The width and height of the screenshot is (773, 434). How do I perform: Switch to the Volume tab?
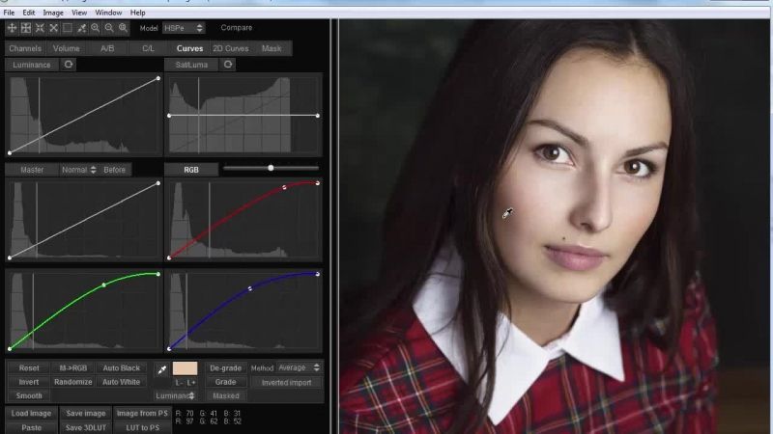pos(66,48)
